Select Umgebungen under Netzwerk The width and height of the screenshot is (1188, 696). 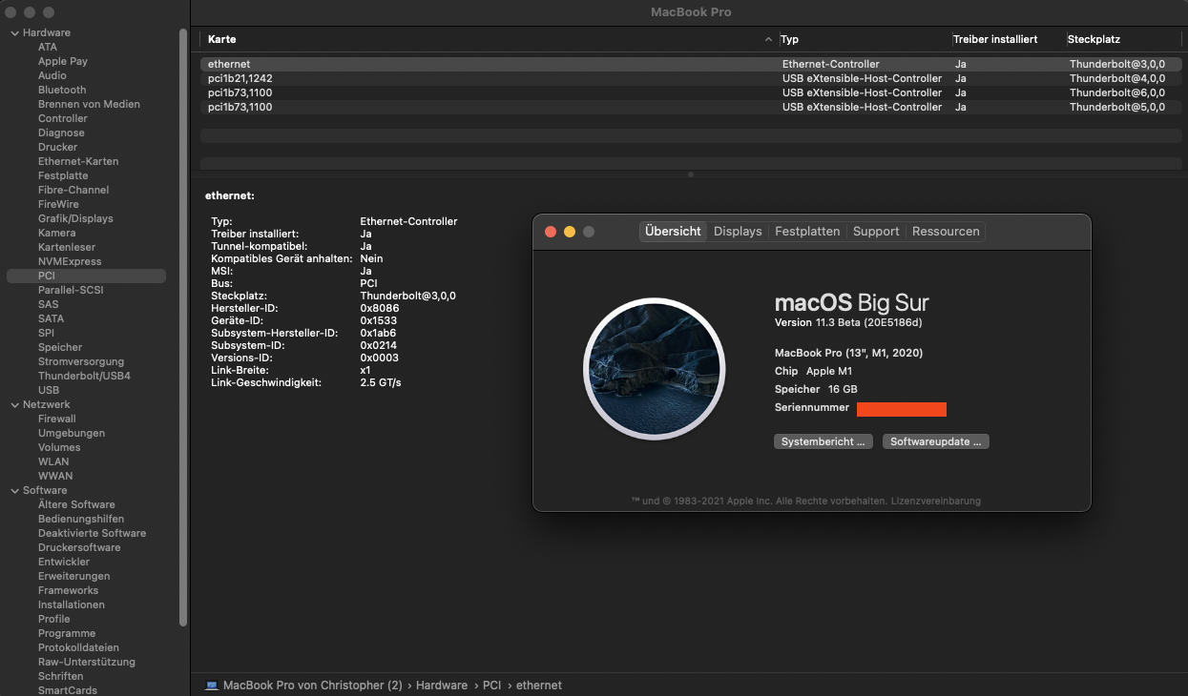point(72,433)
